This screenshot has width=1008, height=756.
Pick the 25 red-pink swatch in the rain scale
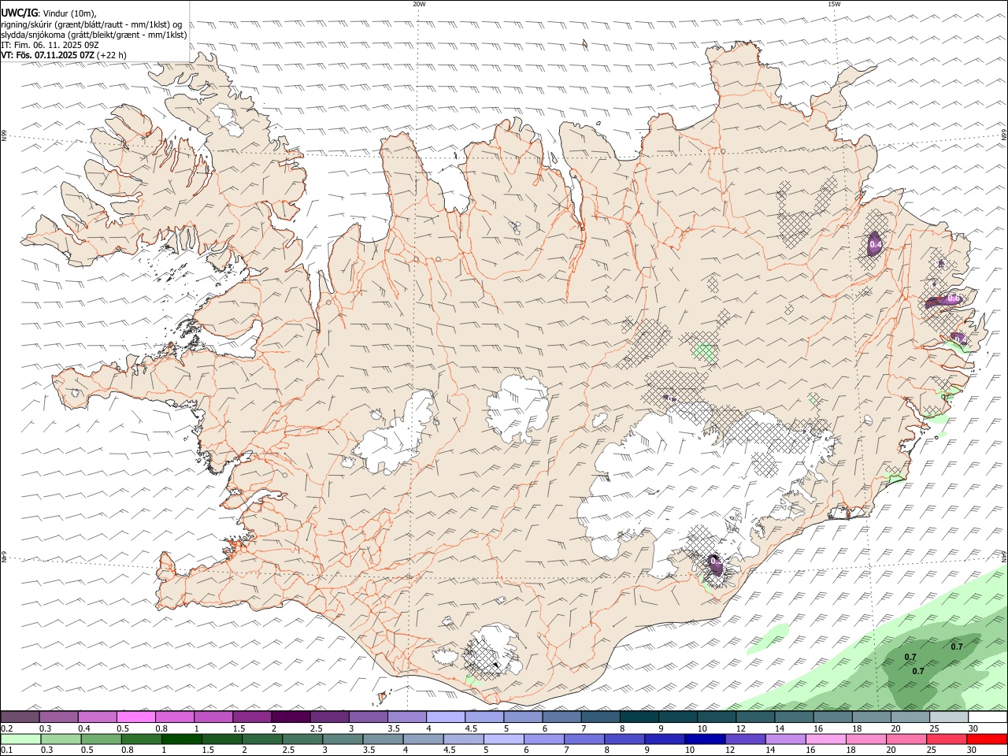click(947, 739)
